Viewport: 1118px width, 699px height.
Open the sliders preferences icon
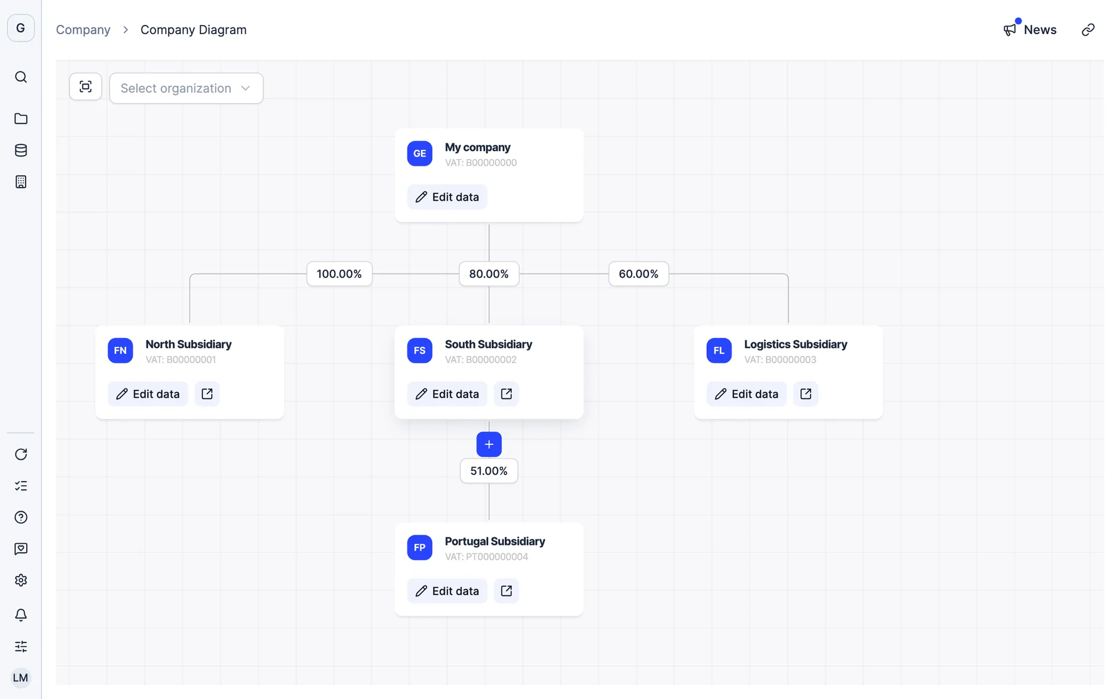[x=20, y=647]
